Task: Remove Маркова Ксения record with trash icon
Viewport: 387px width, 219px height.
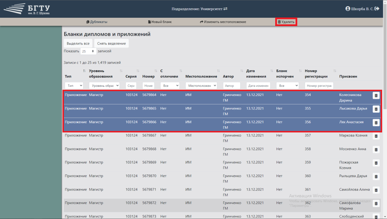Action: pyautogui.click(x=376, y=136)
